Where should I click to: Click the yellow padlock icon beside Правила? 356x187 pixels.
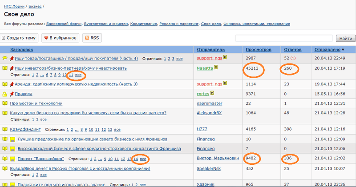[x=4, y=94]
